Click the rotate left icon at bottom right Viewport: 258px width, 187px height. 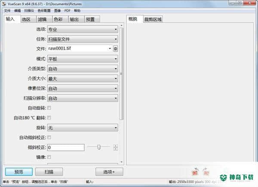195,172
